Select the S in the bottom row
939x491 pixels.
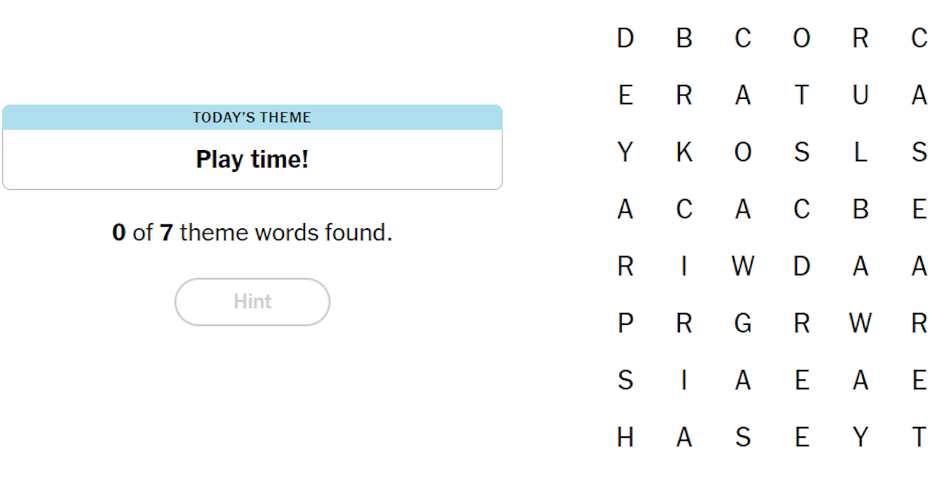tap(742, 437)
